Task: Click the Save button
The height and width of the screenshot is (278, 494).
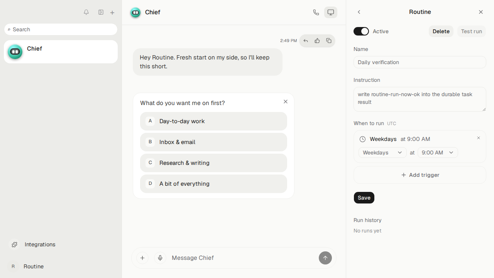Action: click(x=364, y=198)
